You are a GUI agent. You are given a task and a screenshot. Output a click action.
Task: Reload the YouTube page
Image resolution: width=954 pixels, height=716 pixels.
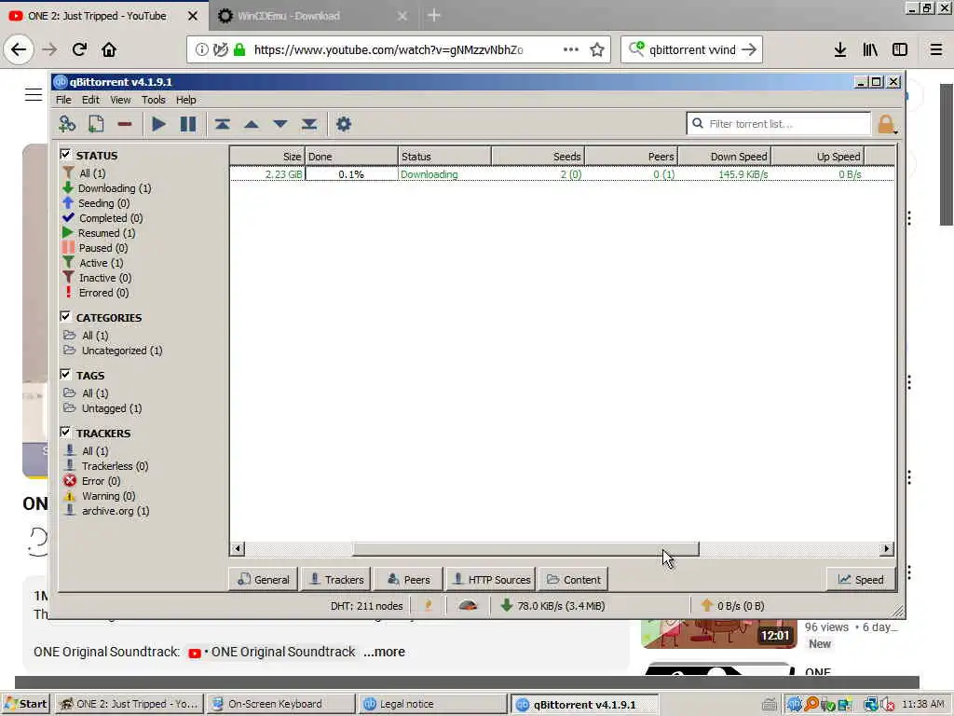(79, 49)
